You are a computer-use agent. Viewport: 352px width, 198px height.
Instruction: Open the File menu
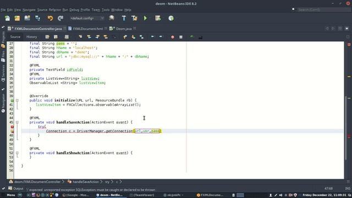pyautogui.click(x=3, y=10)
